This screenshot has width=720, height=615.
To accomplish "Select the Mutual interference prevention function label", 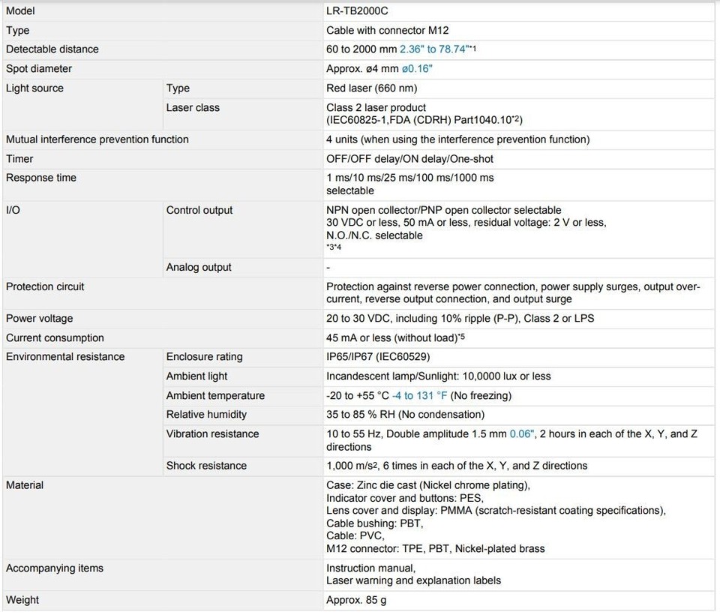I will (x=97, y=139).
